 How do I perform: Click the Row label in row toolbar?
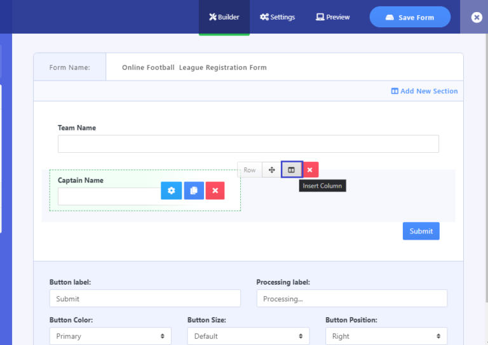(x=250, y=170)
